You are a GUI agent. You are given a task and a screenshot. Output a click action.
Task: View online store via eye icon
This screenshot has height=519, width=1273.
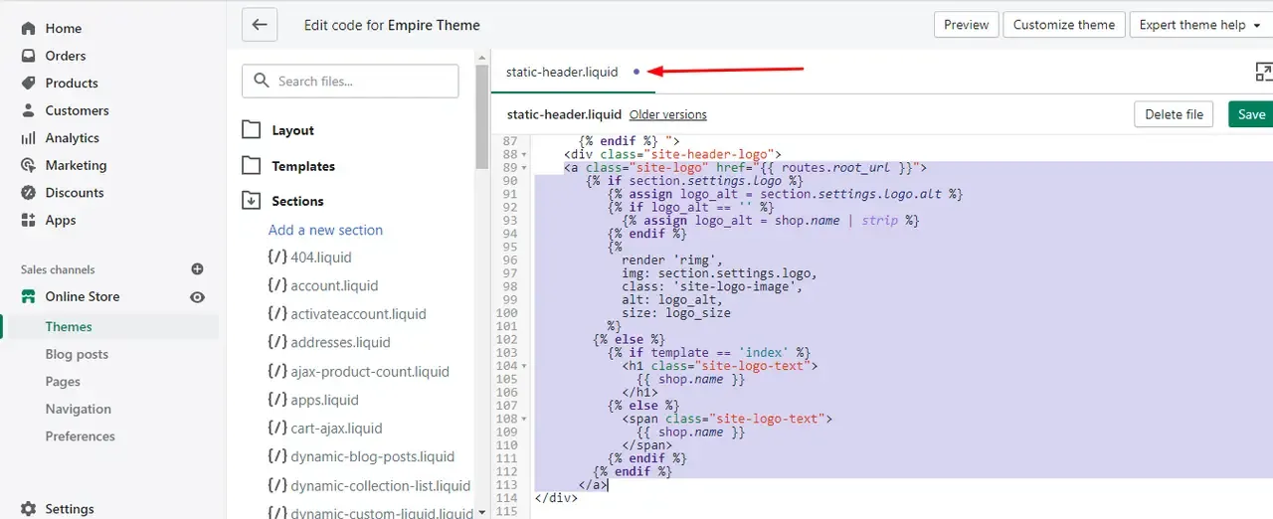click(197, 297)
